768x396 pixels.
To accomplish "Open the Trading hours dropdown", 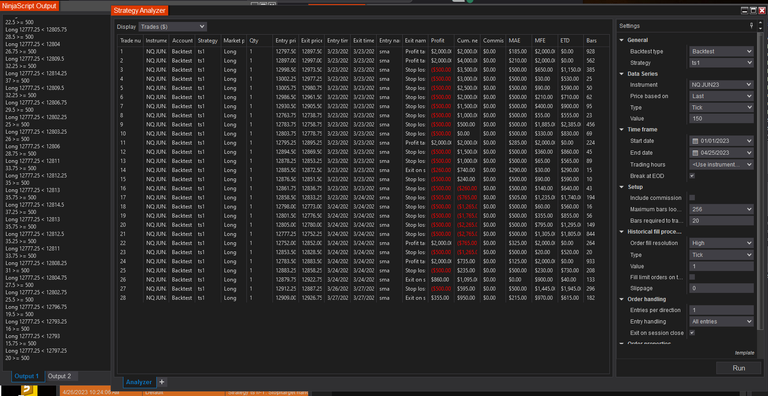I will [721, 165].
